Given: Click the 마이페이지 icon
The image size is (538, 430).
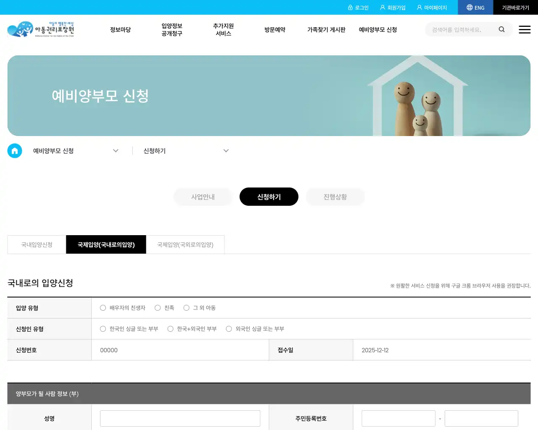Looking at the screenshot, I should (419, 7).
